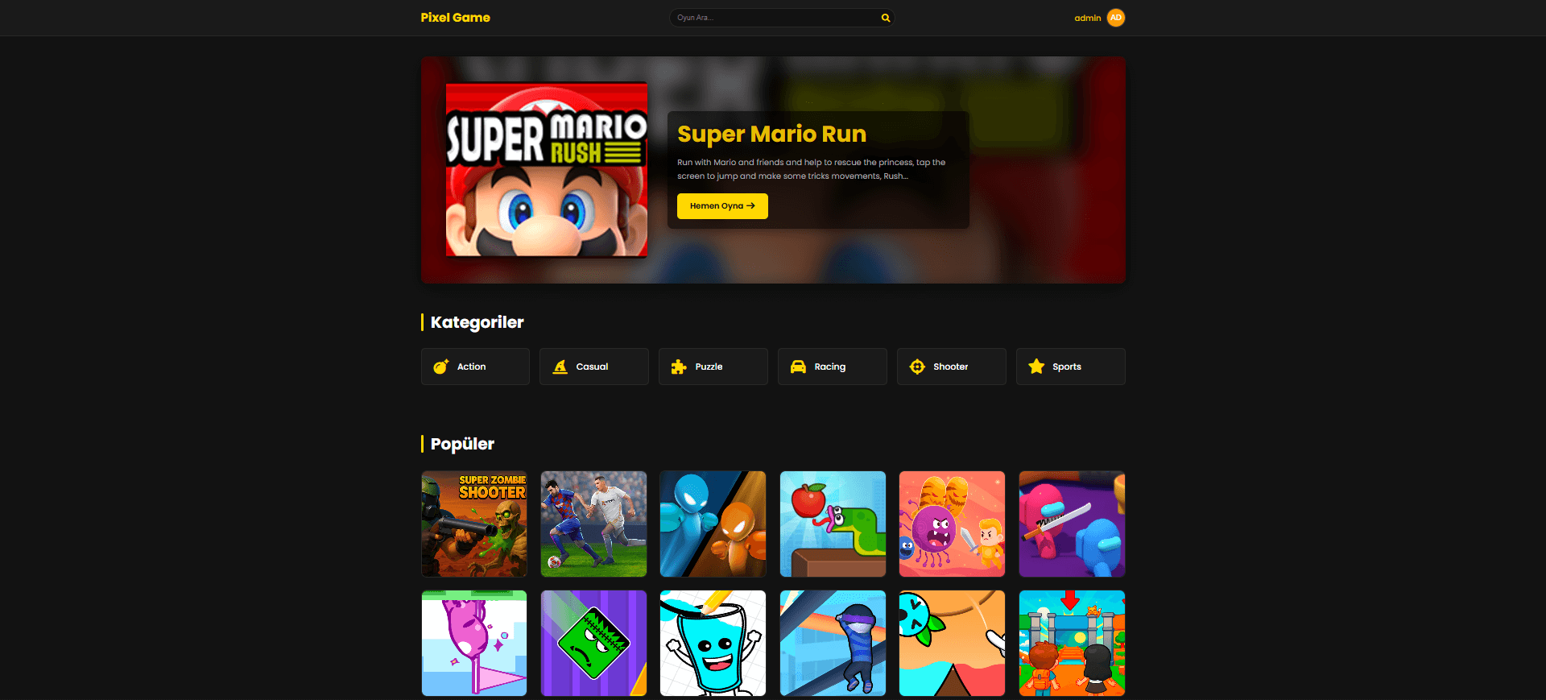Click the Hemen Oyna button
The image size is (1546, 700).
(x=722, y=206)
